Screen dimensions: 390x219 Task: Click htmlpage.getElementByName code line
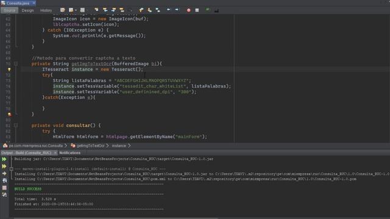point(130,136)
